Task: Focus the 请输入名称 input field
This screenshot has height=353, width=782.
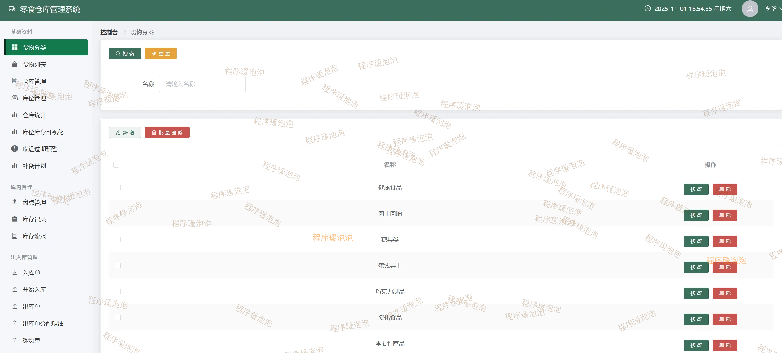Action: click(202, 84)
